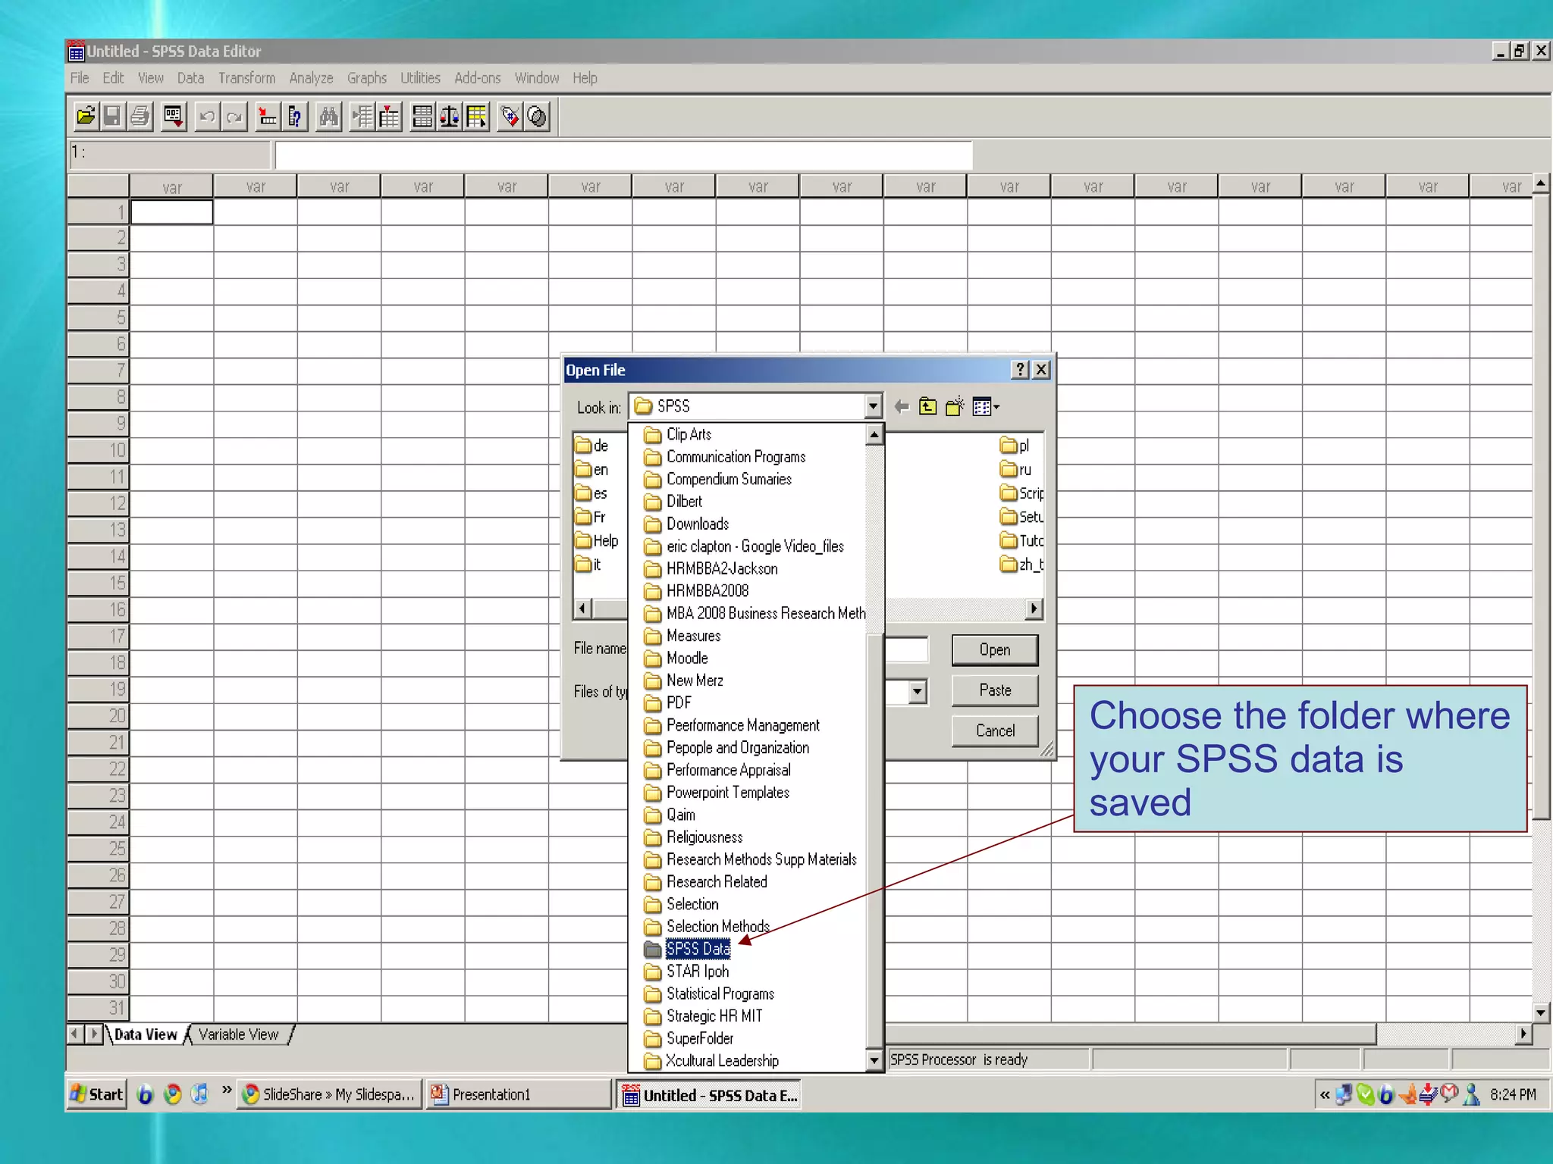Click the file list right scroll arrow

1034,609
